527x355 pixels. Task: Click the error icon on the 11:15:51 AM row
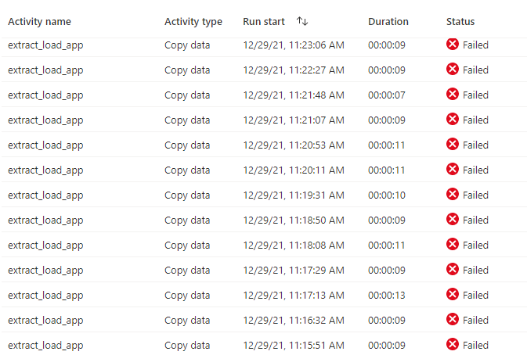453,344
